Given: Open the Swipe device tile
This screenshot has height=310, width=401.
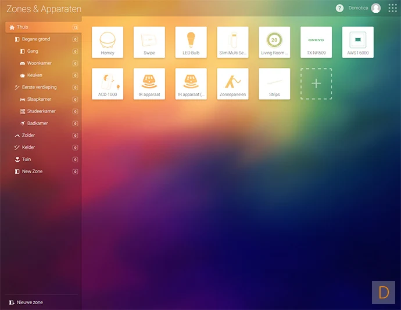Looking at the screenshot, I should point(149,42).
